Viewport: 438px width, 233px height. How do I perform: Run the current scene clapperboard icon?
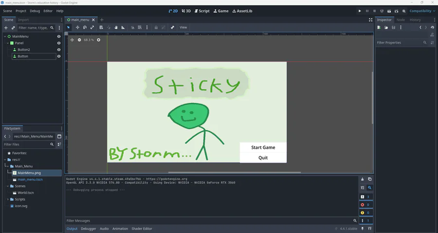coord(389,11)
